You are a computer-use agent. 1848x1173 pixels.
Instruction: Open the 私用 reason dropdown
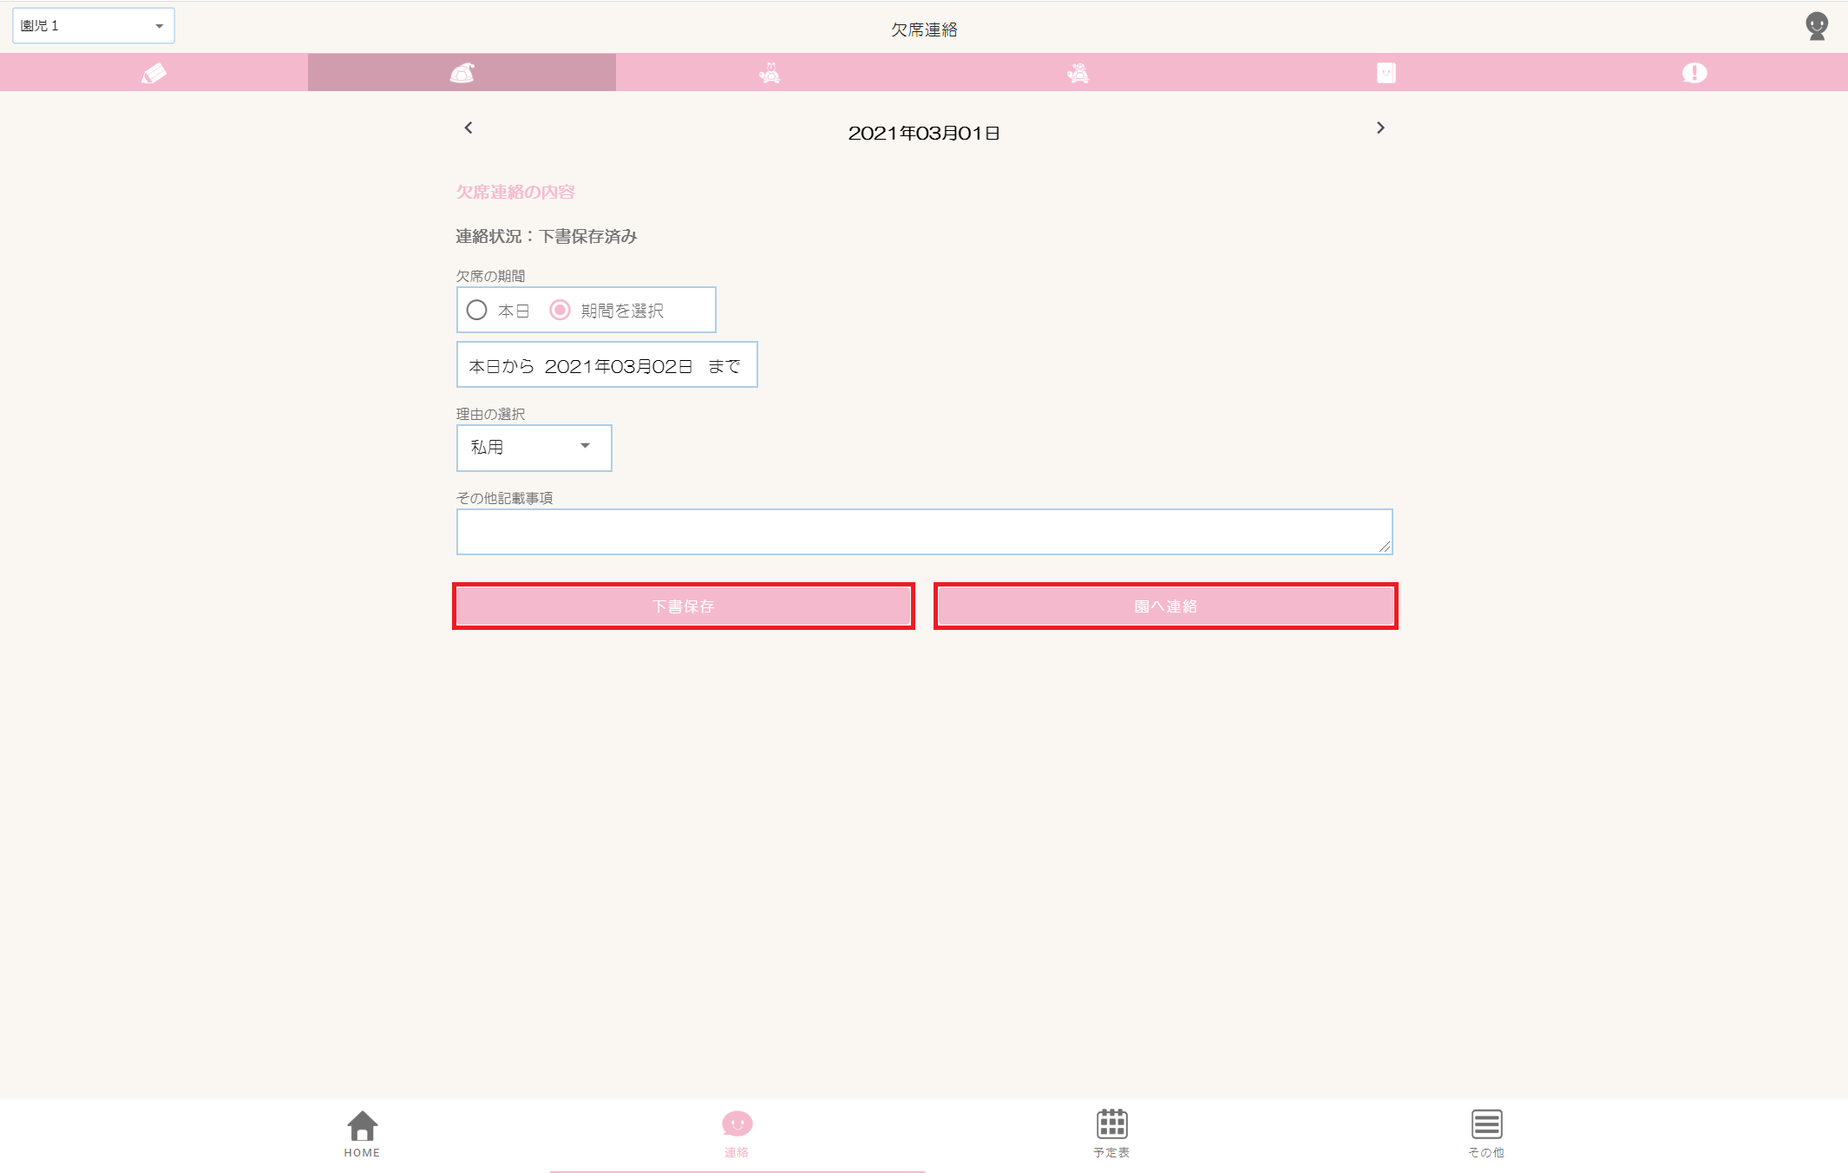click(x=534, y=448)
